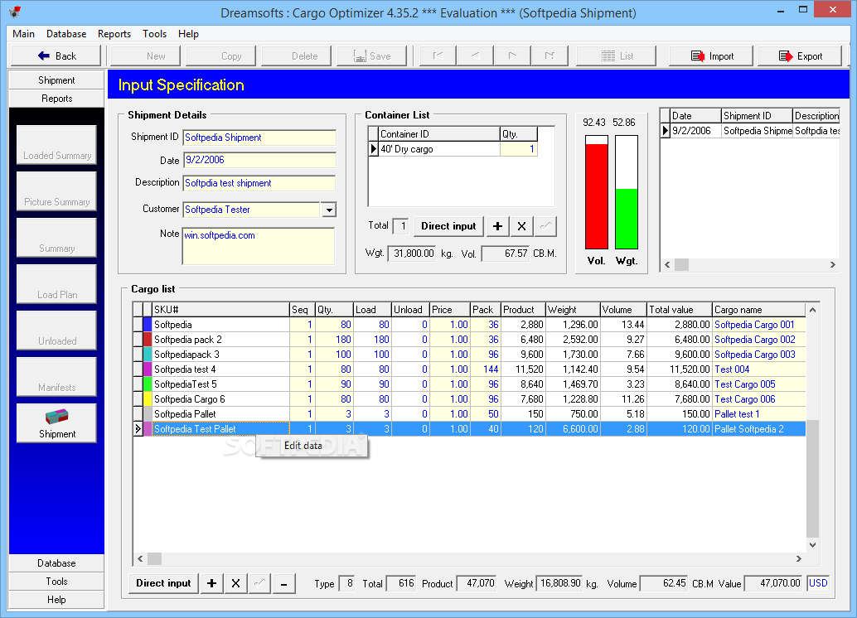Click the Summary sidebar button

57,238
